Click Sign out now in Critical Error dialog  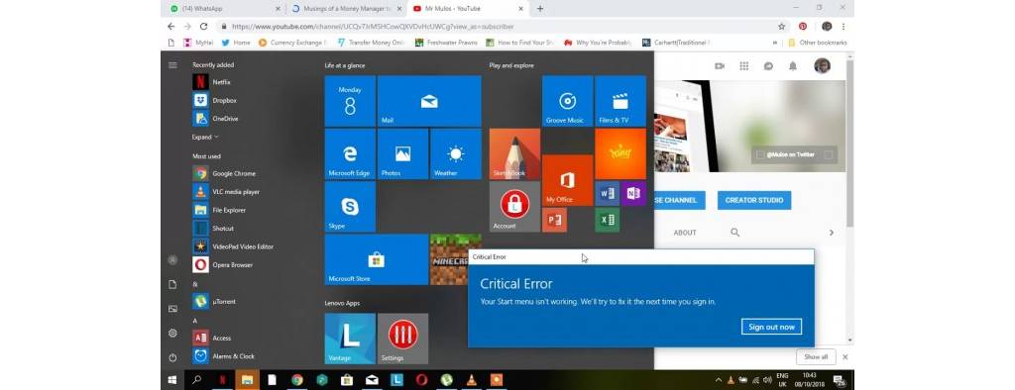[771, 327]
